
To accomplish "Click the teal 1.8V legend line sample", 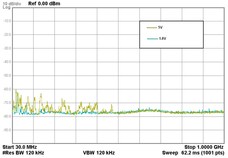I will 153,39.
